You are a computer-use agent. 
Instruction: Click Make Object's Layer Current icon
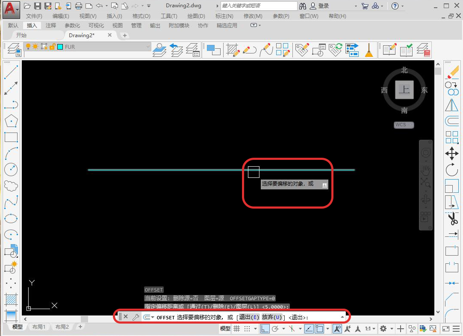pyautogui.click(x=160, y=50)
